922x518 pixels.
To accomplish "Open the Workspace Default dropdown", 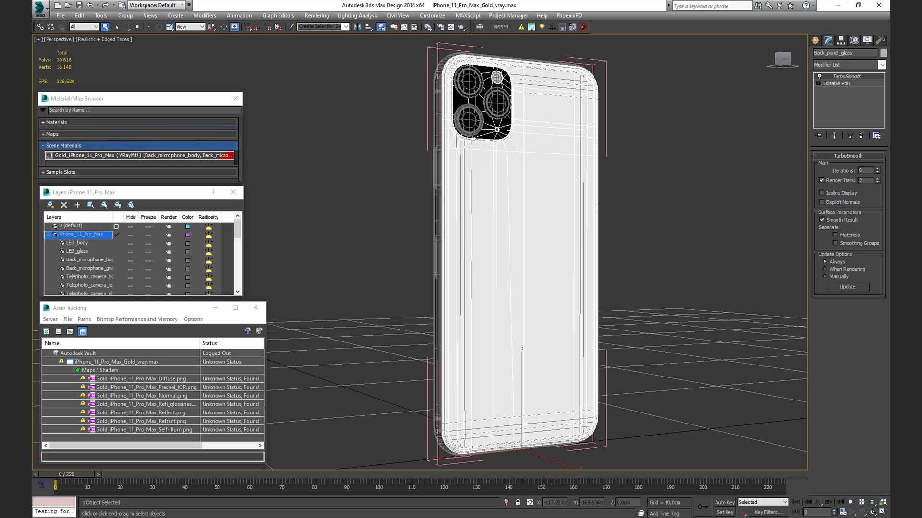I will pos(157,5).
